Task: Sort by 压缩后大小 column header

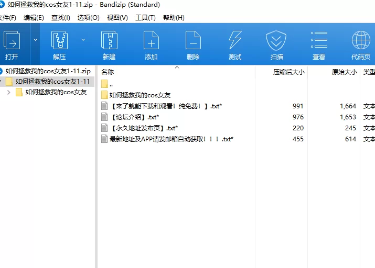Action: pyautogui.click(x=288, y=72)
